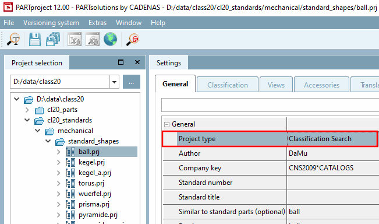Collapse the cl20_standards folder
This screenshot has height=224, width=379.
pos(27,120)
